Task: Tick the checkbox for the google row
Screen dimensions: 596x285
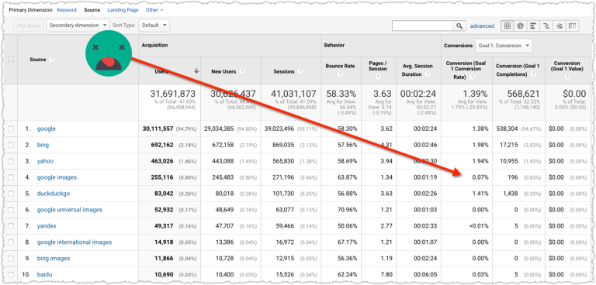Action: point(11,129)
